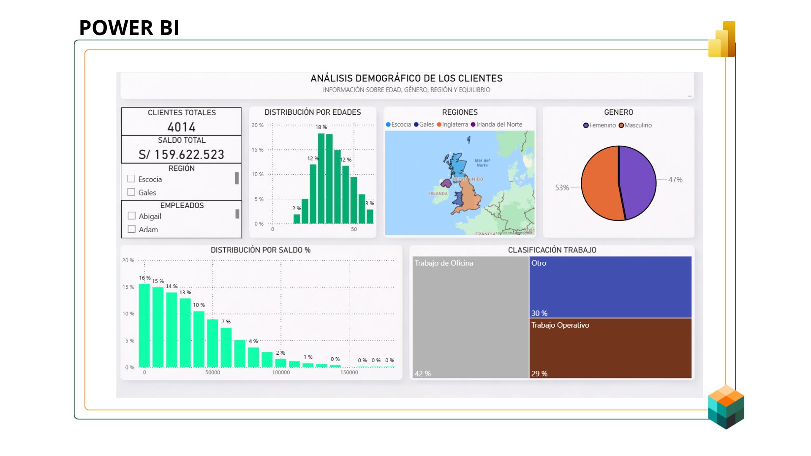Select the Trabajo Operativo treemap block
This screenshot has width=811, height=456.
610,348
